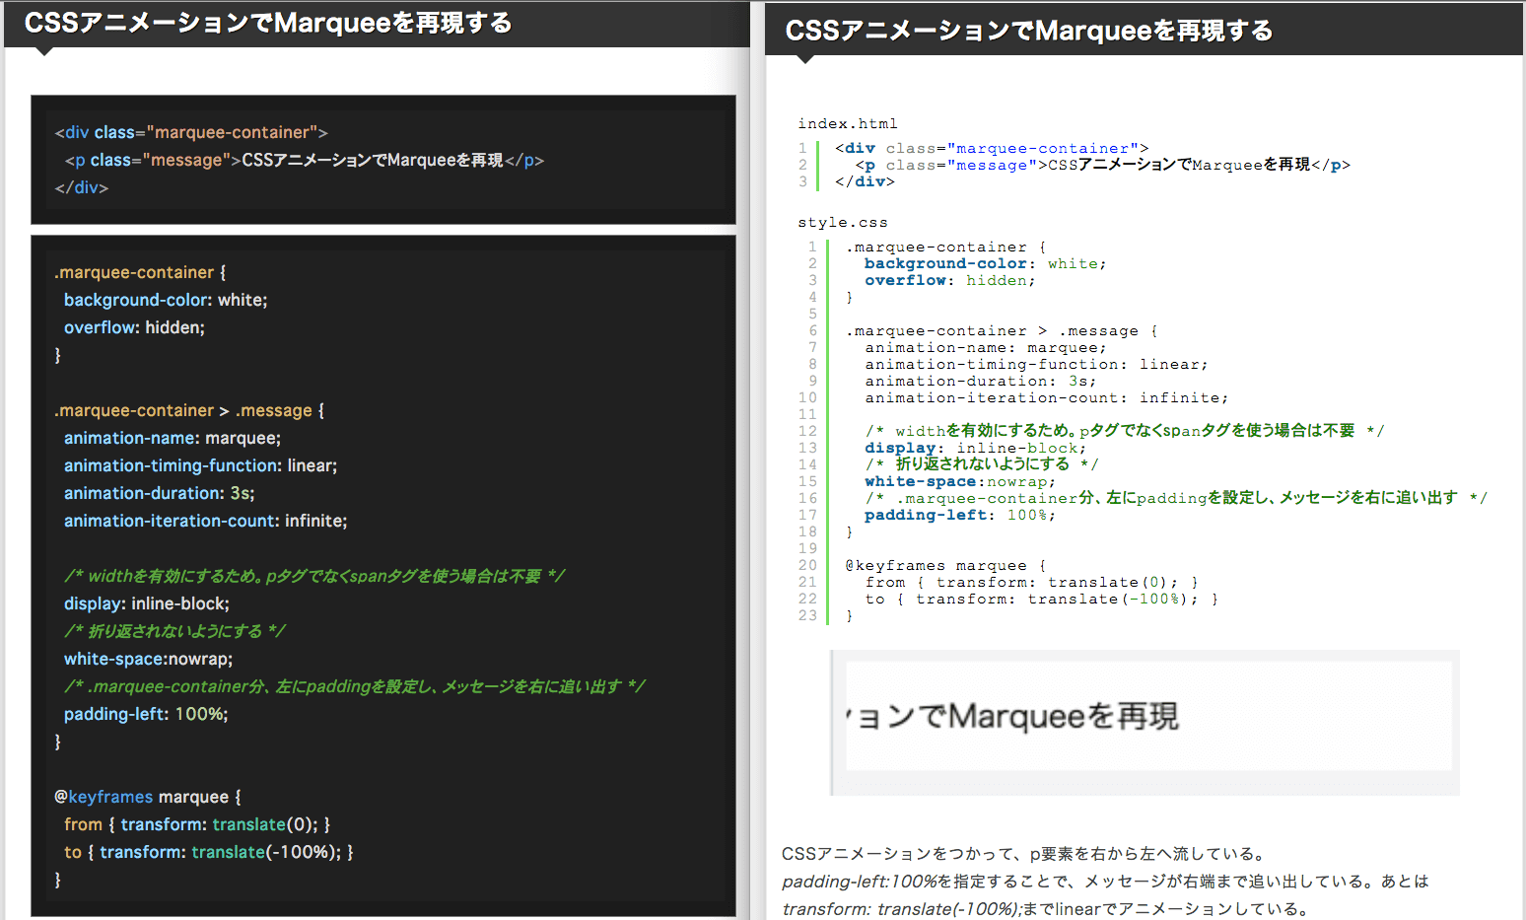
Task: Click 'animation-timing-function: linear;' in dark code block
Action: [x=201, y=465]
